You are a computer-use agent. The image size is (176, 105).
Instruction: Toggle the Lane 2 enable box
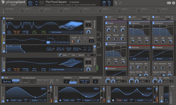[130, 17]
